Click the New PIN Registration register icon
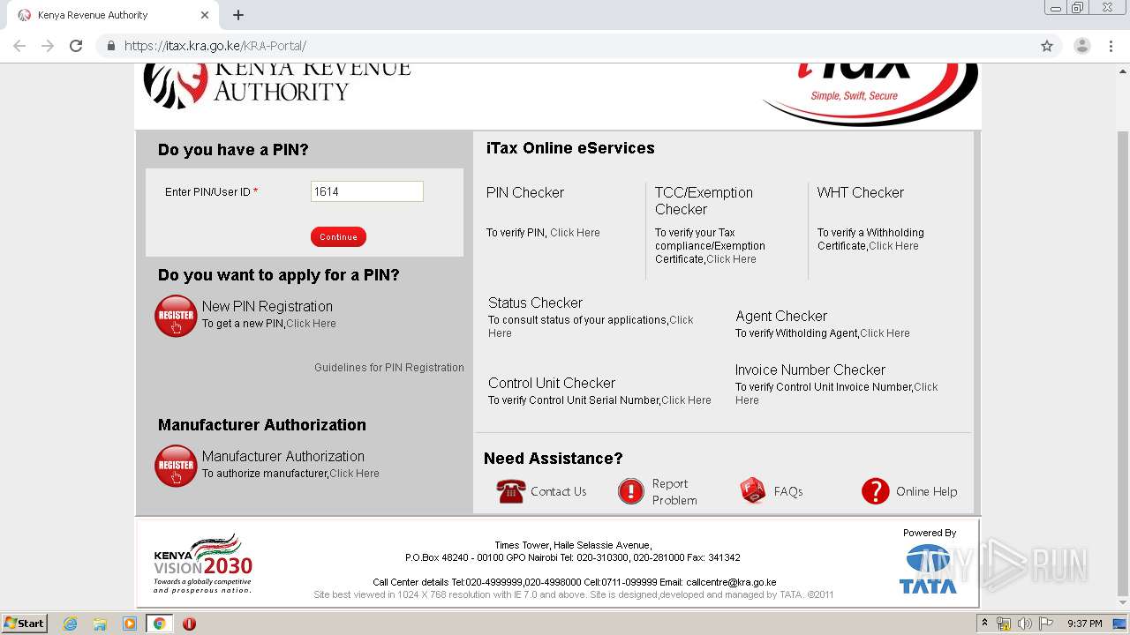This screenshot has width=1130, height=635. coord(176,316)
